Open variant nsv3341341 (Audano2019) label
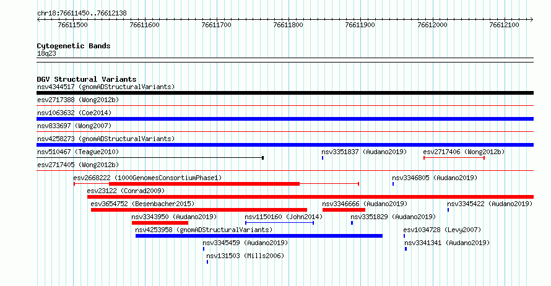The width and height of the screenshot is (551, 286). (x=447, y=243)
